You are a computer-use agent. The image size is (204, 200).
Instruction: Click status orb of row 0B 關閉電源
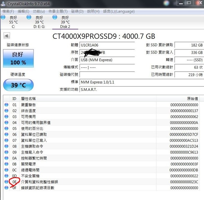click(6, 164)
